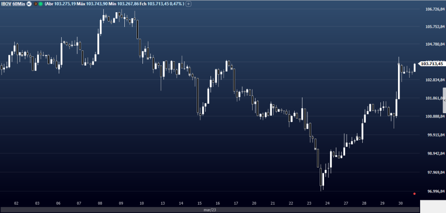Viewport: 446px width, 213px height.
Task: Toggle the green status dot indicator
Action: pos(40,3)
